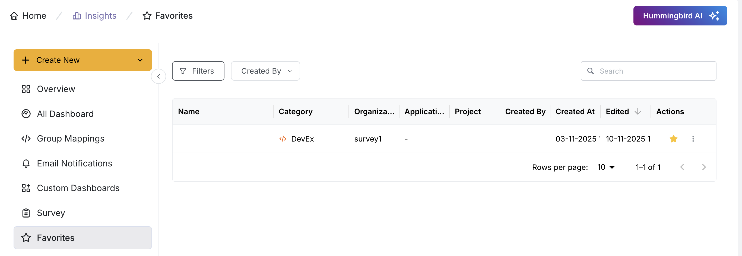The image size is (742, 256).
Task: Change rows per page dropdown
Action: click(x=606, y=167)
